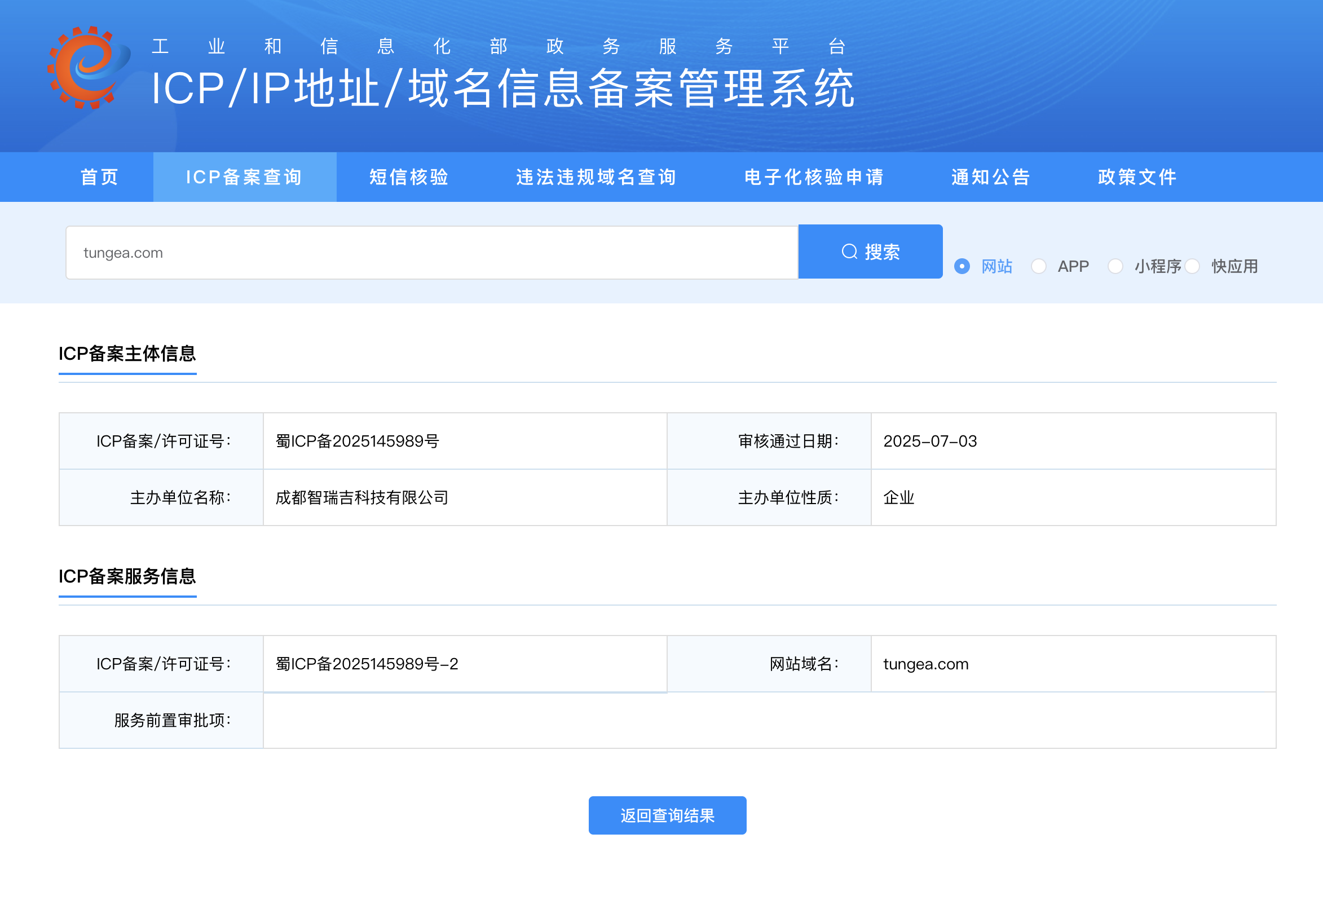Click the magnifier icon in search button
Screen dimensions: 1323x900
[x=849, y=252]
